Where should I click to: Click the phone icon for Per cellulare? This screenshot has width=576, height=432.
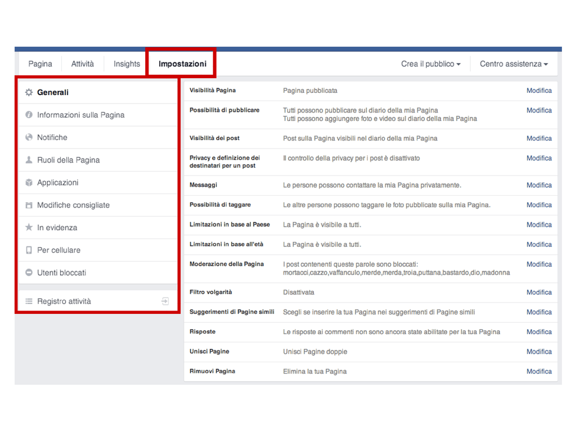coord(29,250)
